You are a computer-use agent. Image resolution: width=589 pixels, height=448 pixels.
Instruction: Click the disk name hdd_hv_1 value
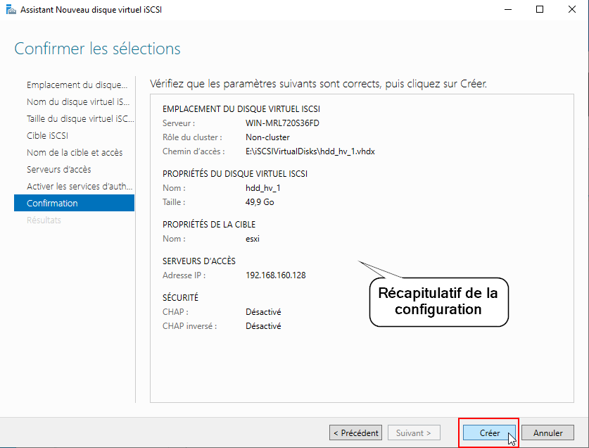coord(262,188)
